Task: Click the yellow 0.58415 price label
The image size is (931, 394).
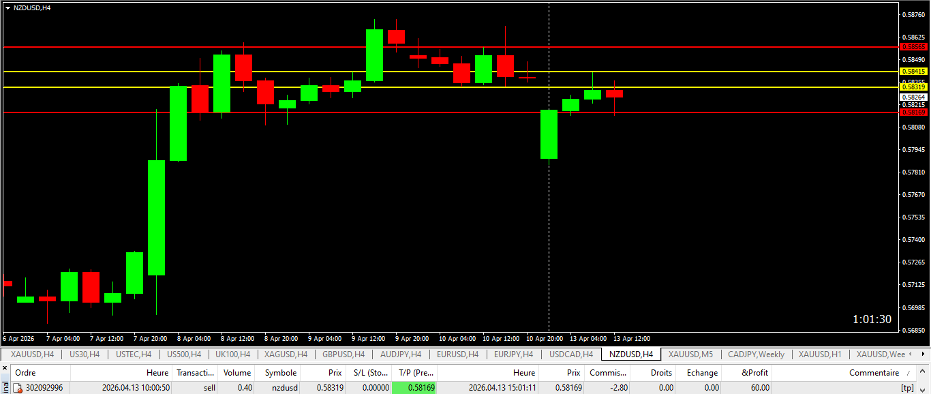Action: [x=914, y=72]
